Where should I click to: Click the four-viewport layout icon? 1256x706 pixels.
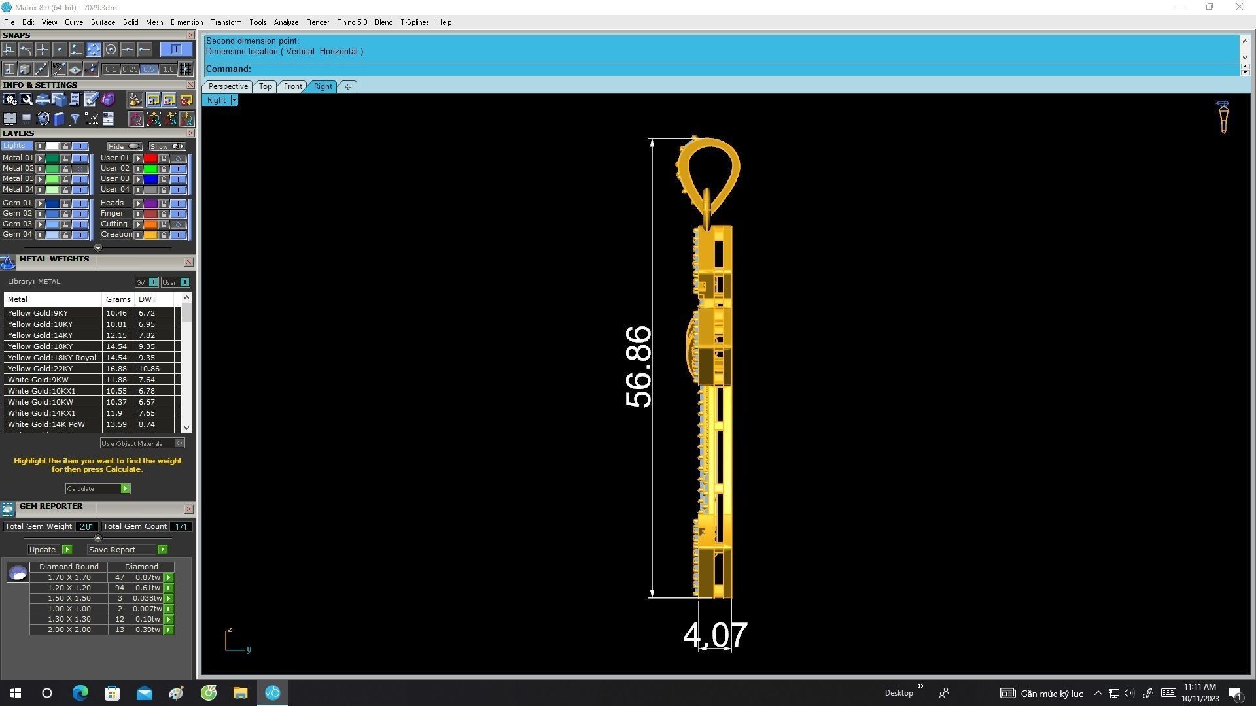point(10,118)
